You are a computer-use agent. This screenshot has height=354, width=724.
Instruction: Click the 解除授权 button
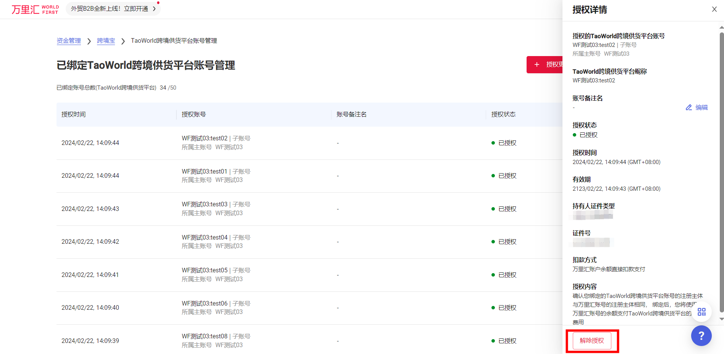592,341
